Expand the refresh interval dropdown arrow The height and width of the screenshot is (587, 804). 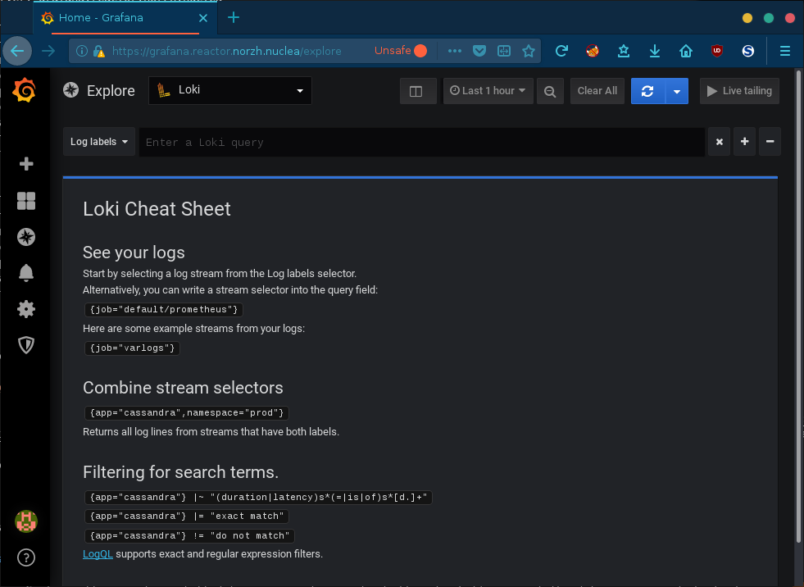677,91
